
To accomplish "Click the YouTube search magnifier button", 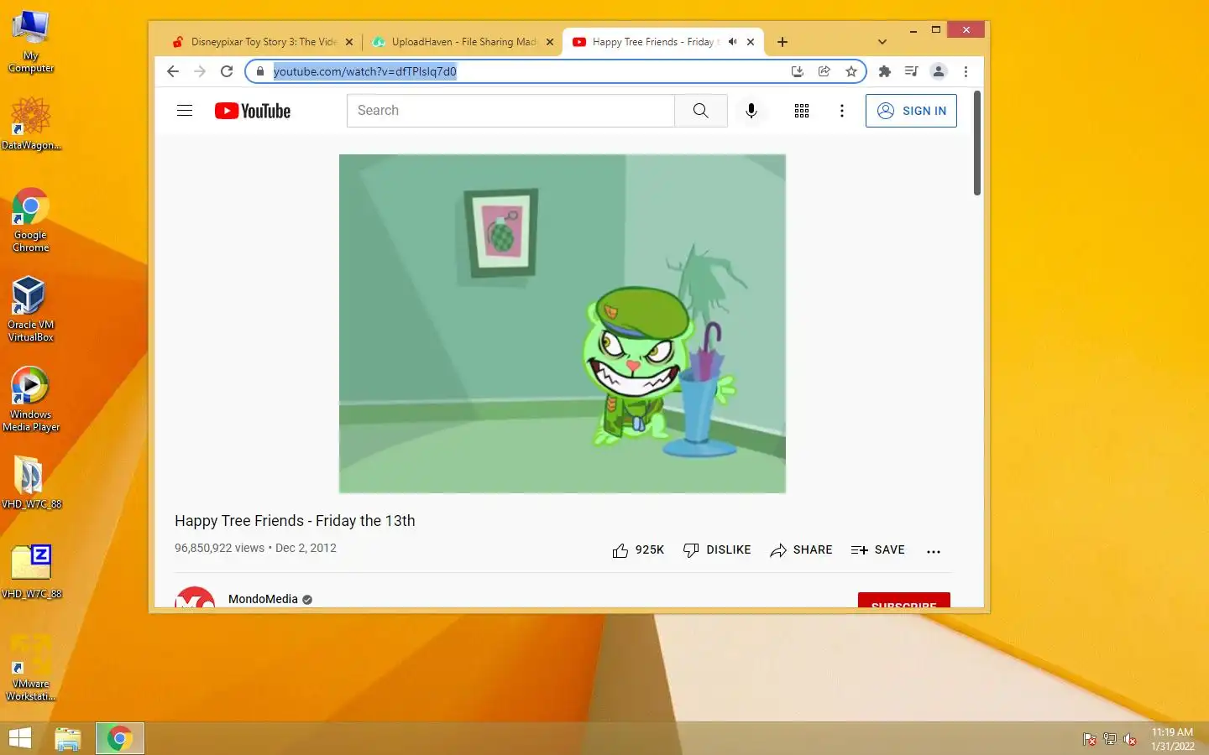I will (x=701, y=111).
